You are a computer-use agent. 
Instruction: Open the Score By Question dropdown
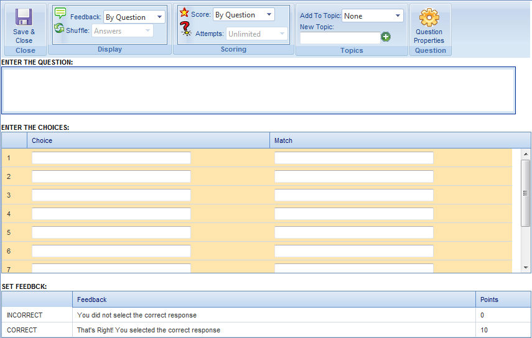point(244,14)
